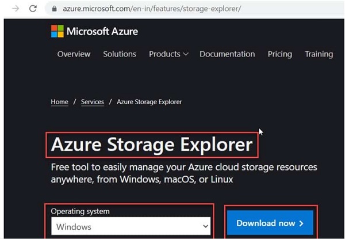This screenshot has height=239, width=345.
Task: Follow the Home breadcrumb link
Action: (59, 102)
